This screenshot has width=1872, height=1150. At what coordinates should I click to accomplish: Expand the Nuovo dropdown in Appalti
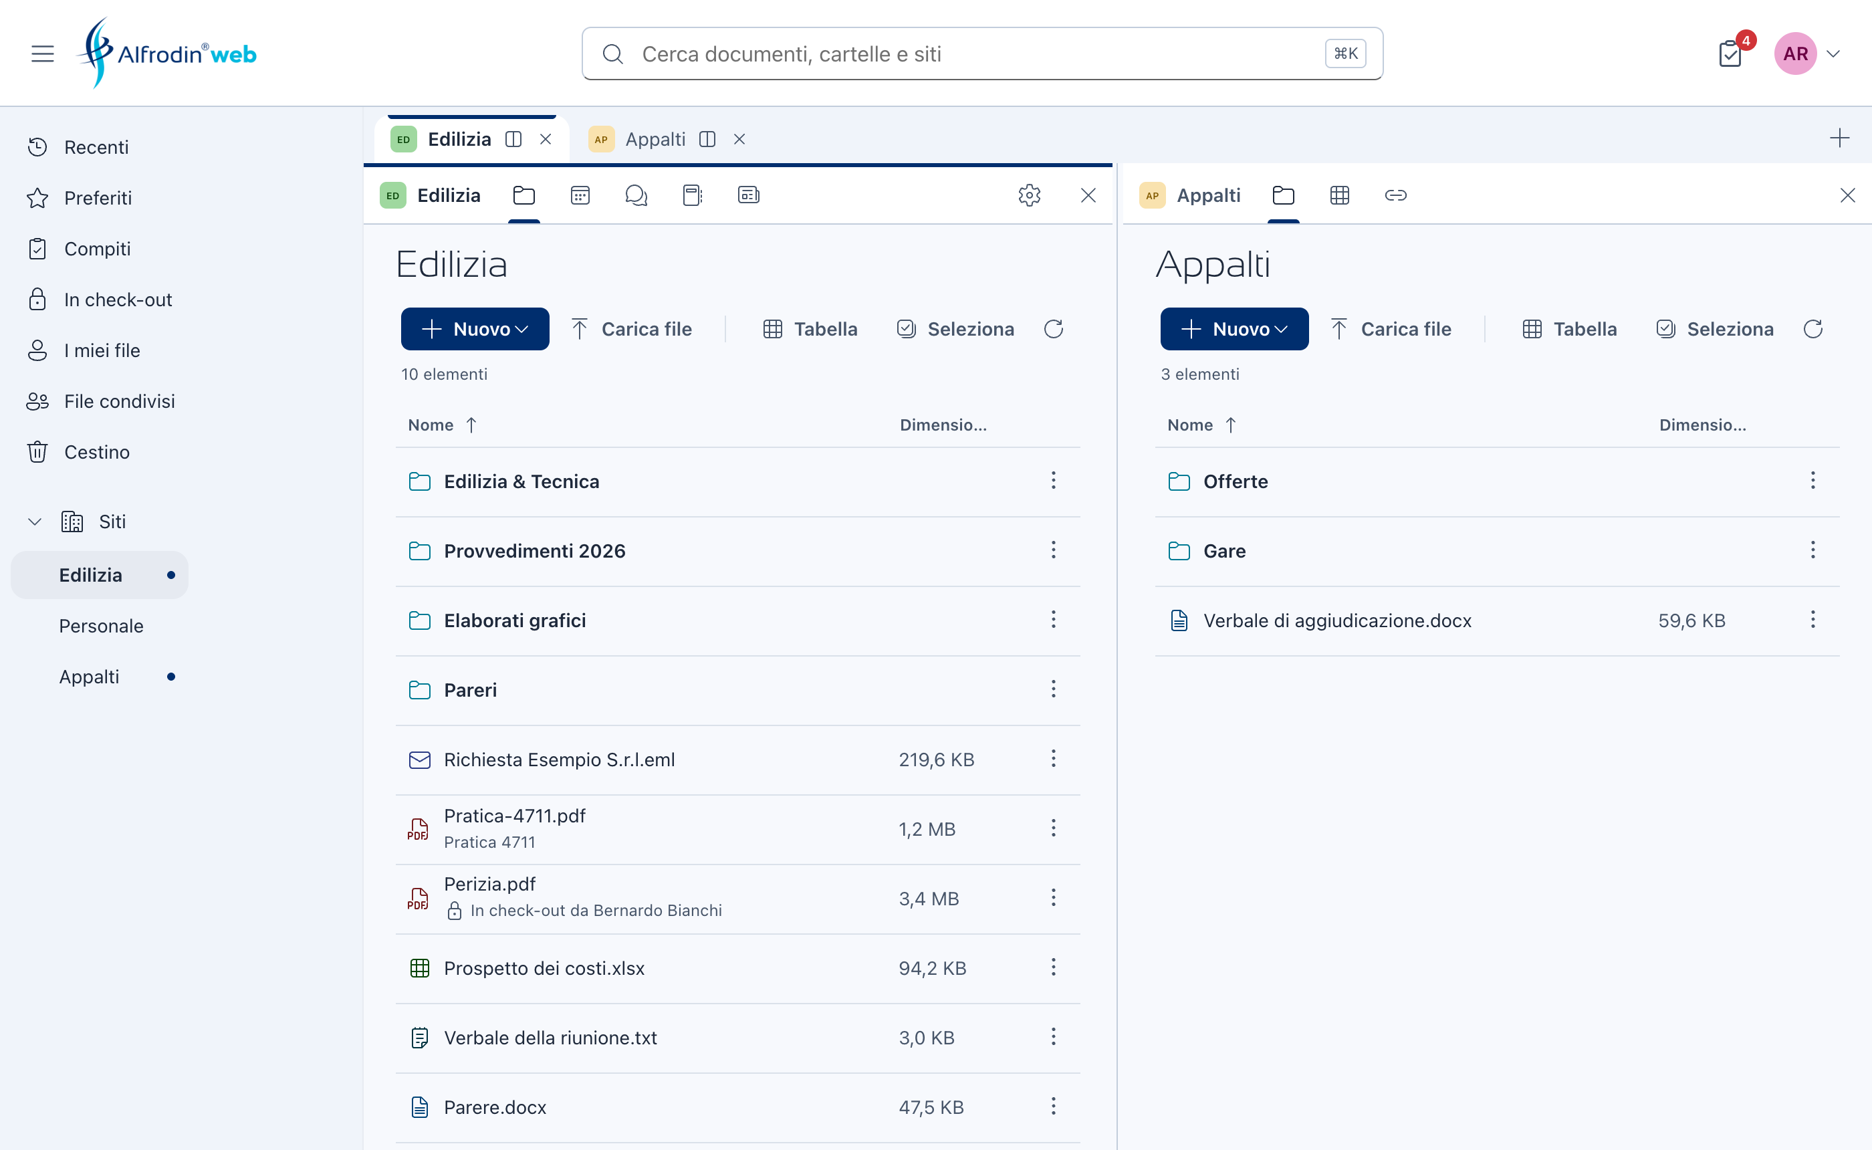tap(1234, 330)
